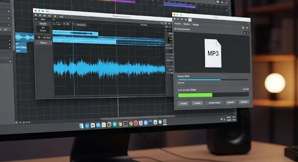Click the horizontal scrollbar below the timeline
298x162 pixels.
click(x=138, y=118)
